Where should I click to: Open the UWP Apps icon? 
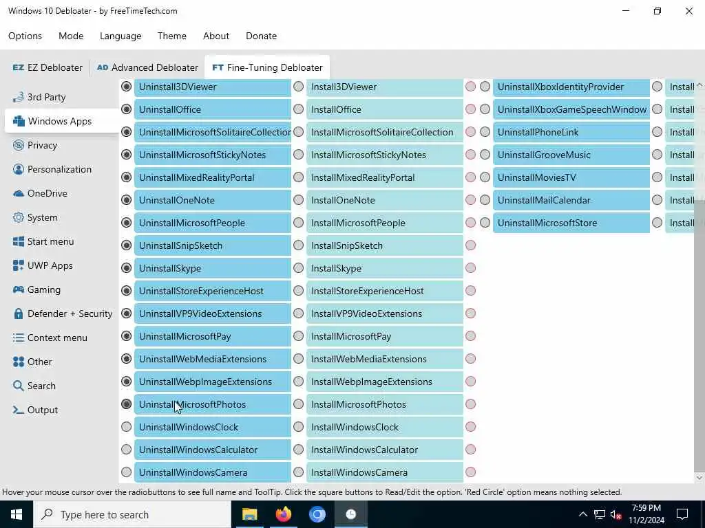coord(19,265)
